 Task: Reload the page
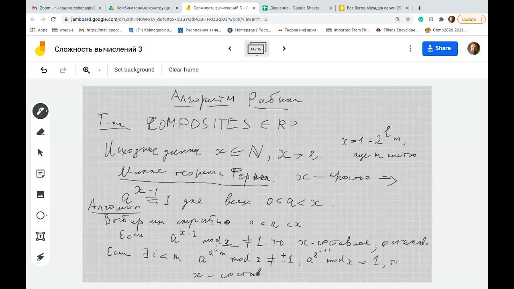tap(53, 19)
